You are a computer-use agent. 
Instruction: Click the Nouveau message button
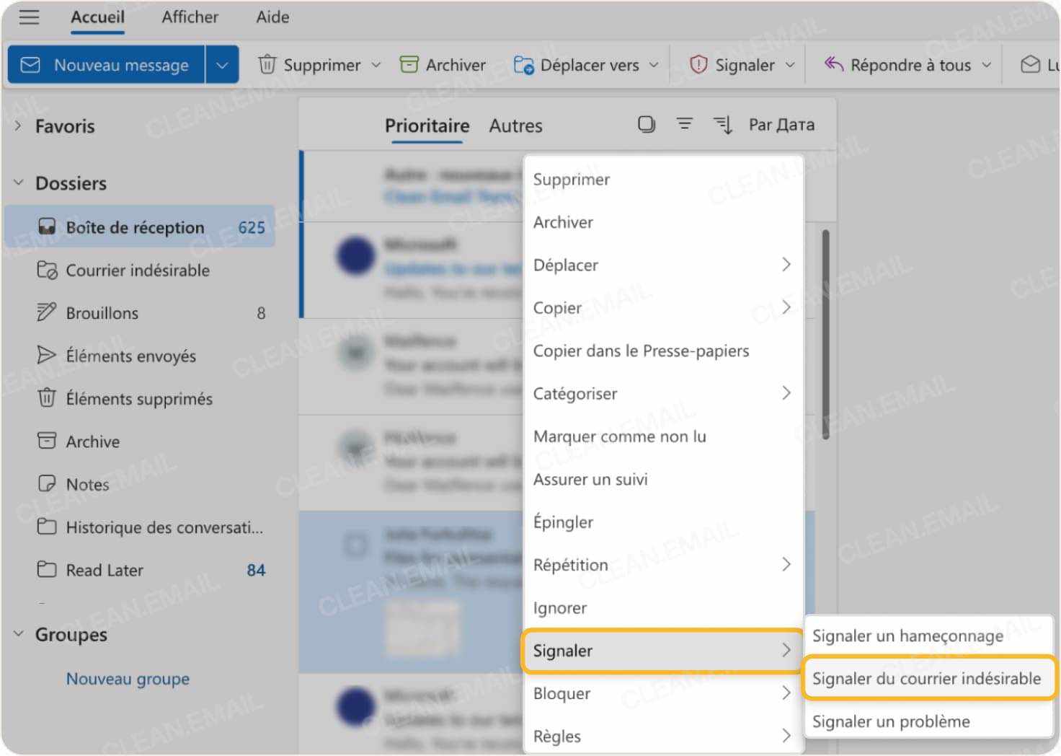click(x=107, y=65)
